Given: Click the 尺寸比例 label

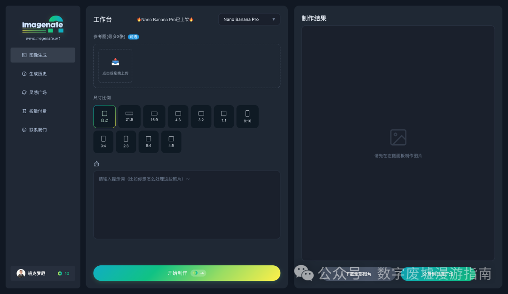Looking at the screenshot, I should [x=102, y=98].
